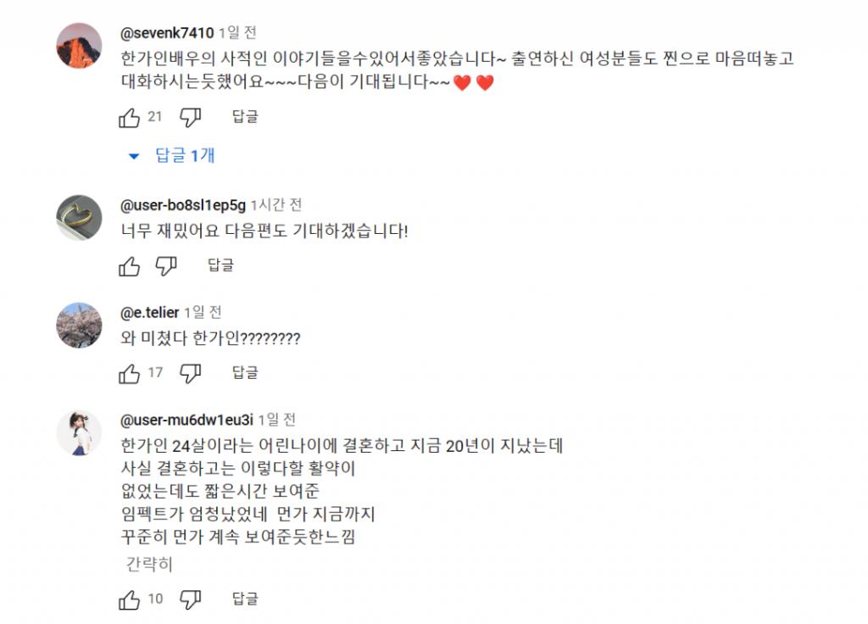The height and width of the screenshot is (624, 868).
Task: Dislike the comment by @sevenk7410
Action: 191,117
